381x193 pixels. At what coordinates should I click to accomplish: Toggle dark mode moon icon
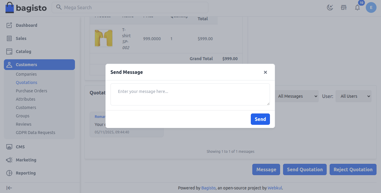pyautogui.click(x=330, y=7)
